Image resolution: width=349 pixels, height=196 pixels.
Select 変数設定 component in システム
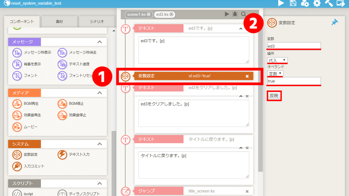(x=25, y=154)
